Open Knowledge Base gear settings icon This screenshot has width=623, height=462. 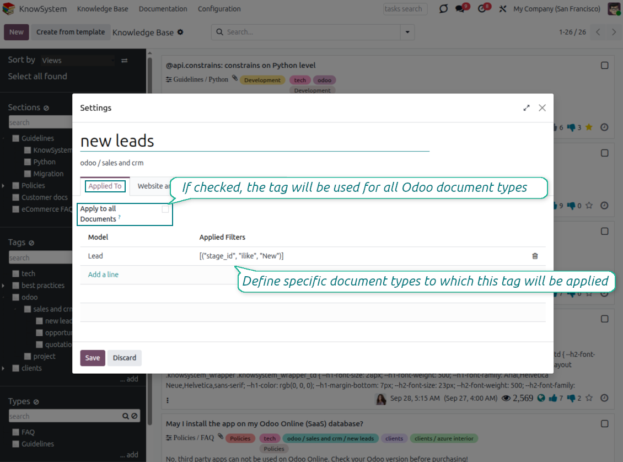tap(180, 33)
